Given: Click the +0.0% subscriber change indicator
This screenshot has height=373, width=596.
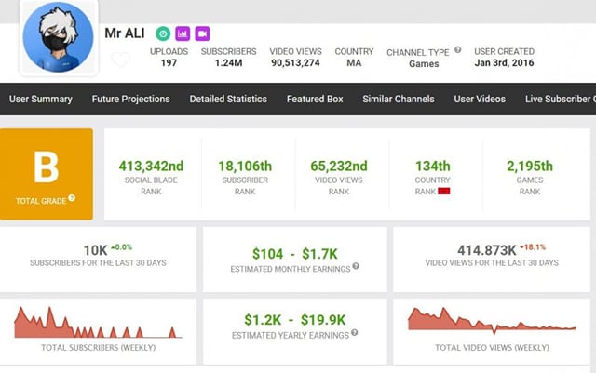Looking at the screenshot, I should pos(122,247).
